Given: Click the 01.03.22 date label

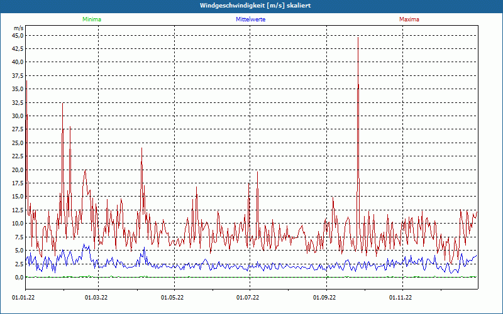Looking at the screenshot, I should click(x=96, y=298).
